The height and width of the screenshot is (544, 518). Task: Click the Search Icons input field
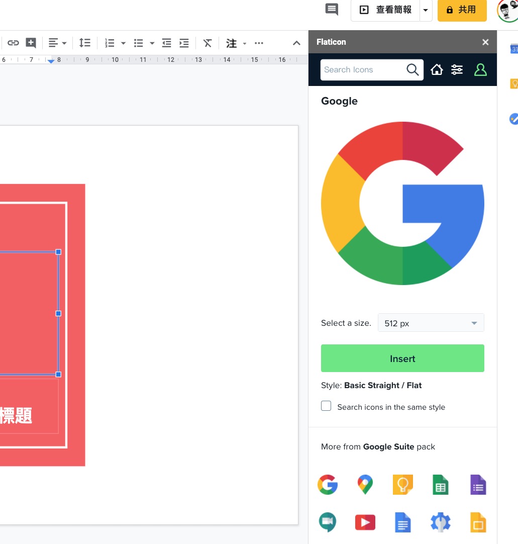363,70
